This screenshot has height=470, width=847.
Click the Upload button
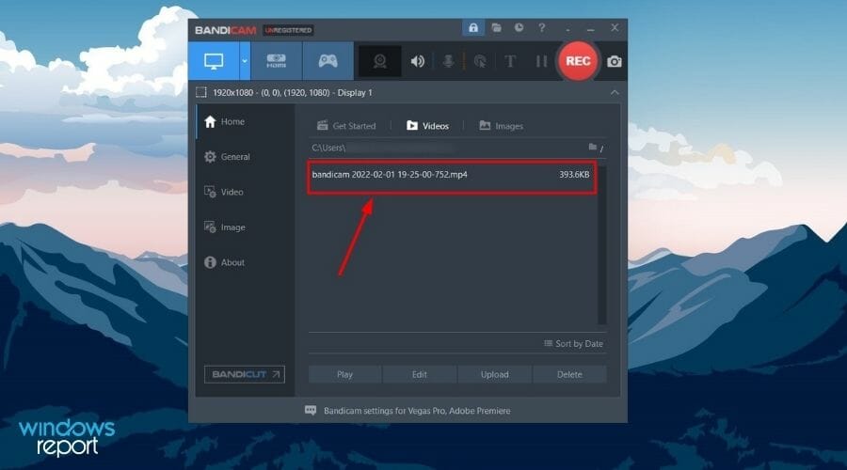click(495, 374)
